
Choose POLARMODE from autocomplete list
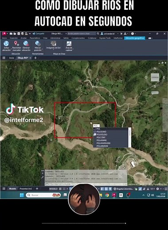[x=110, y=146]
